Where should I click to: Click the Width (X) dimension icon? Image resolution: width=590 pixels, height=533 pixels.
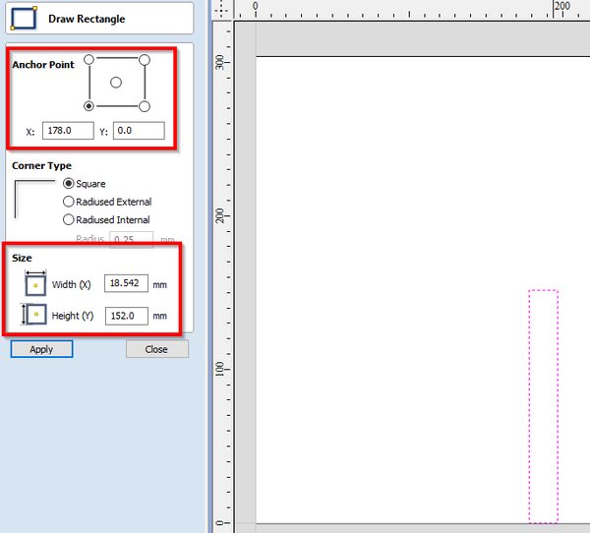35,284
